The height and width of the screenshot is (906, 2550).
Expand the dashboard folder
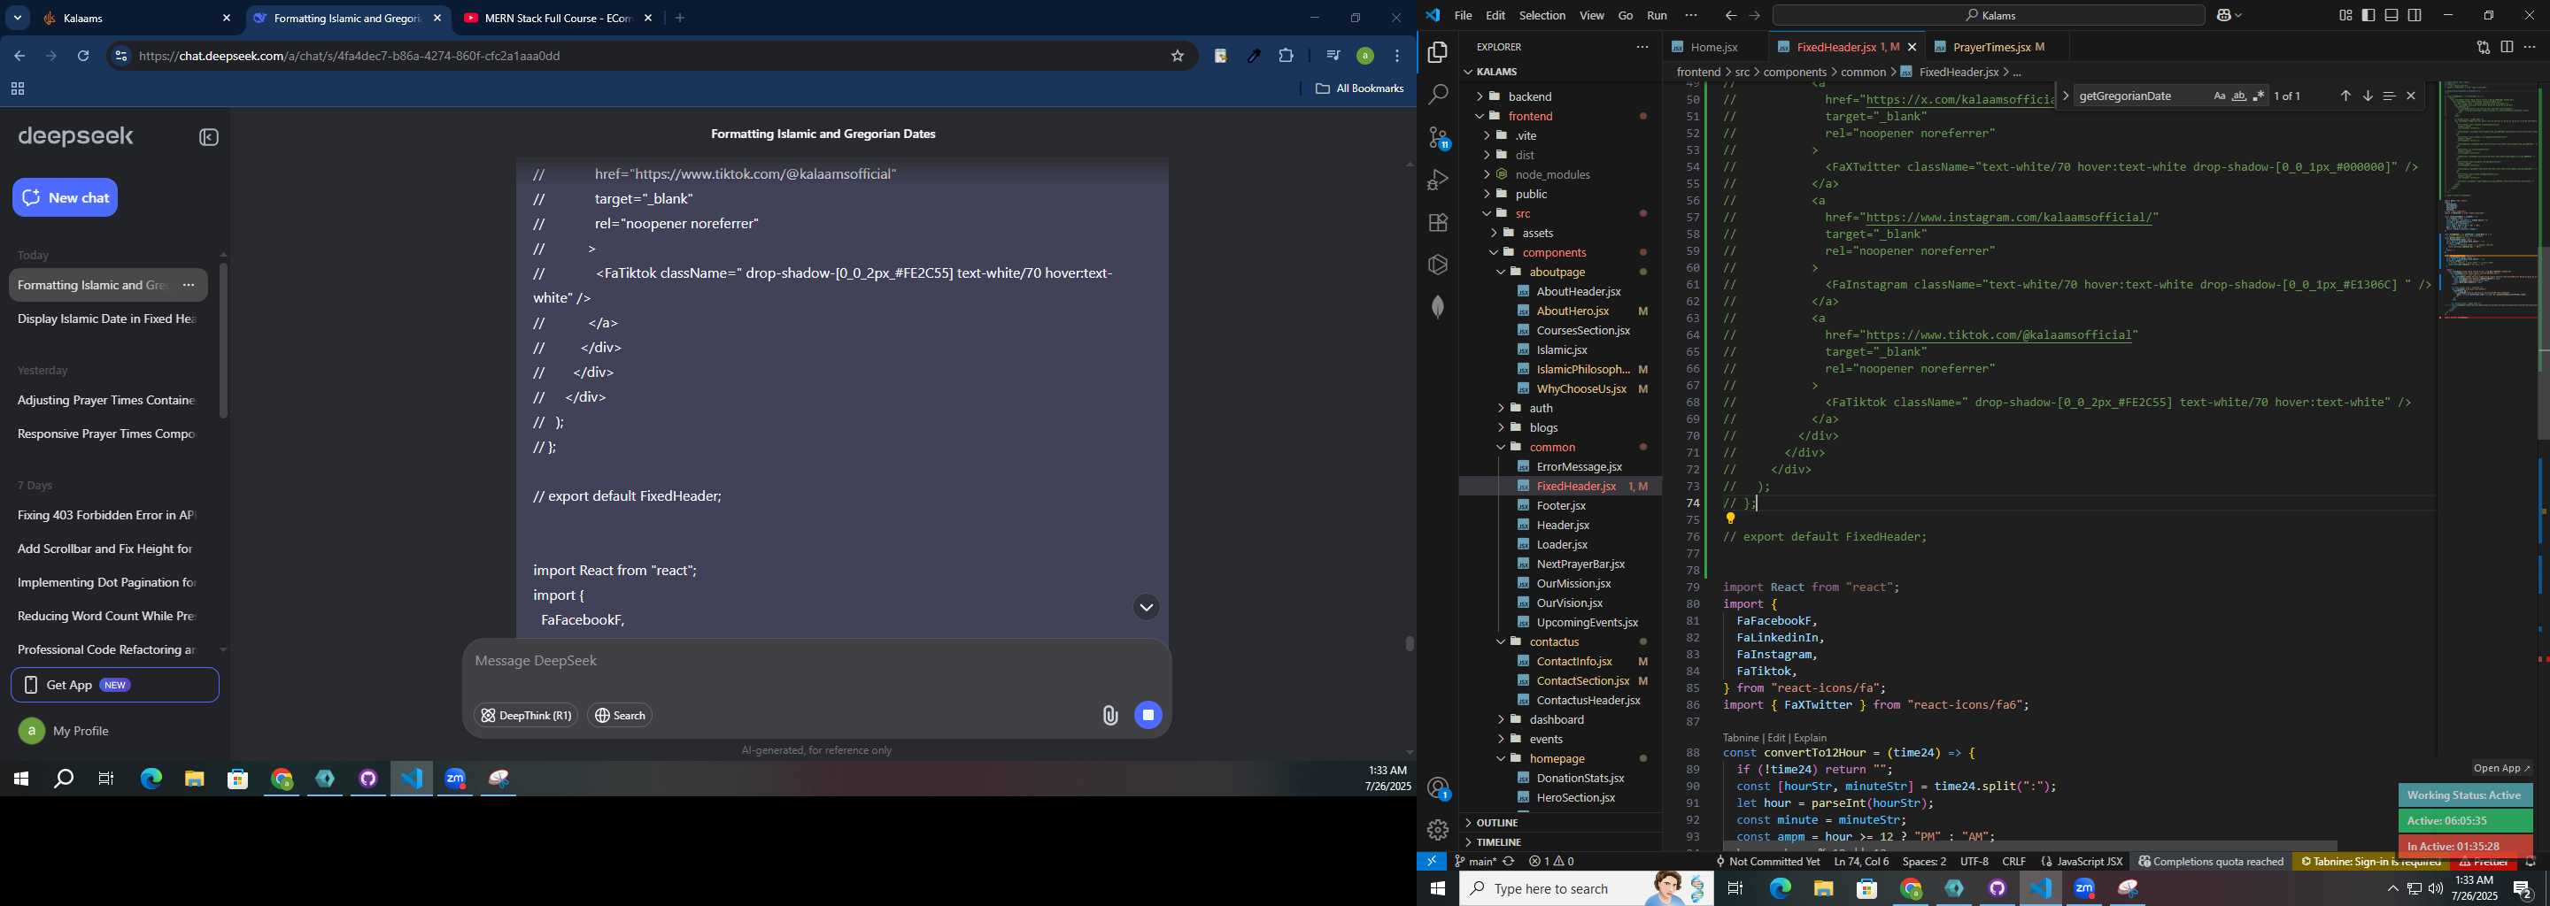click(1557, 720)
